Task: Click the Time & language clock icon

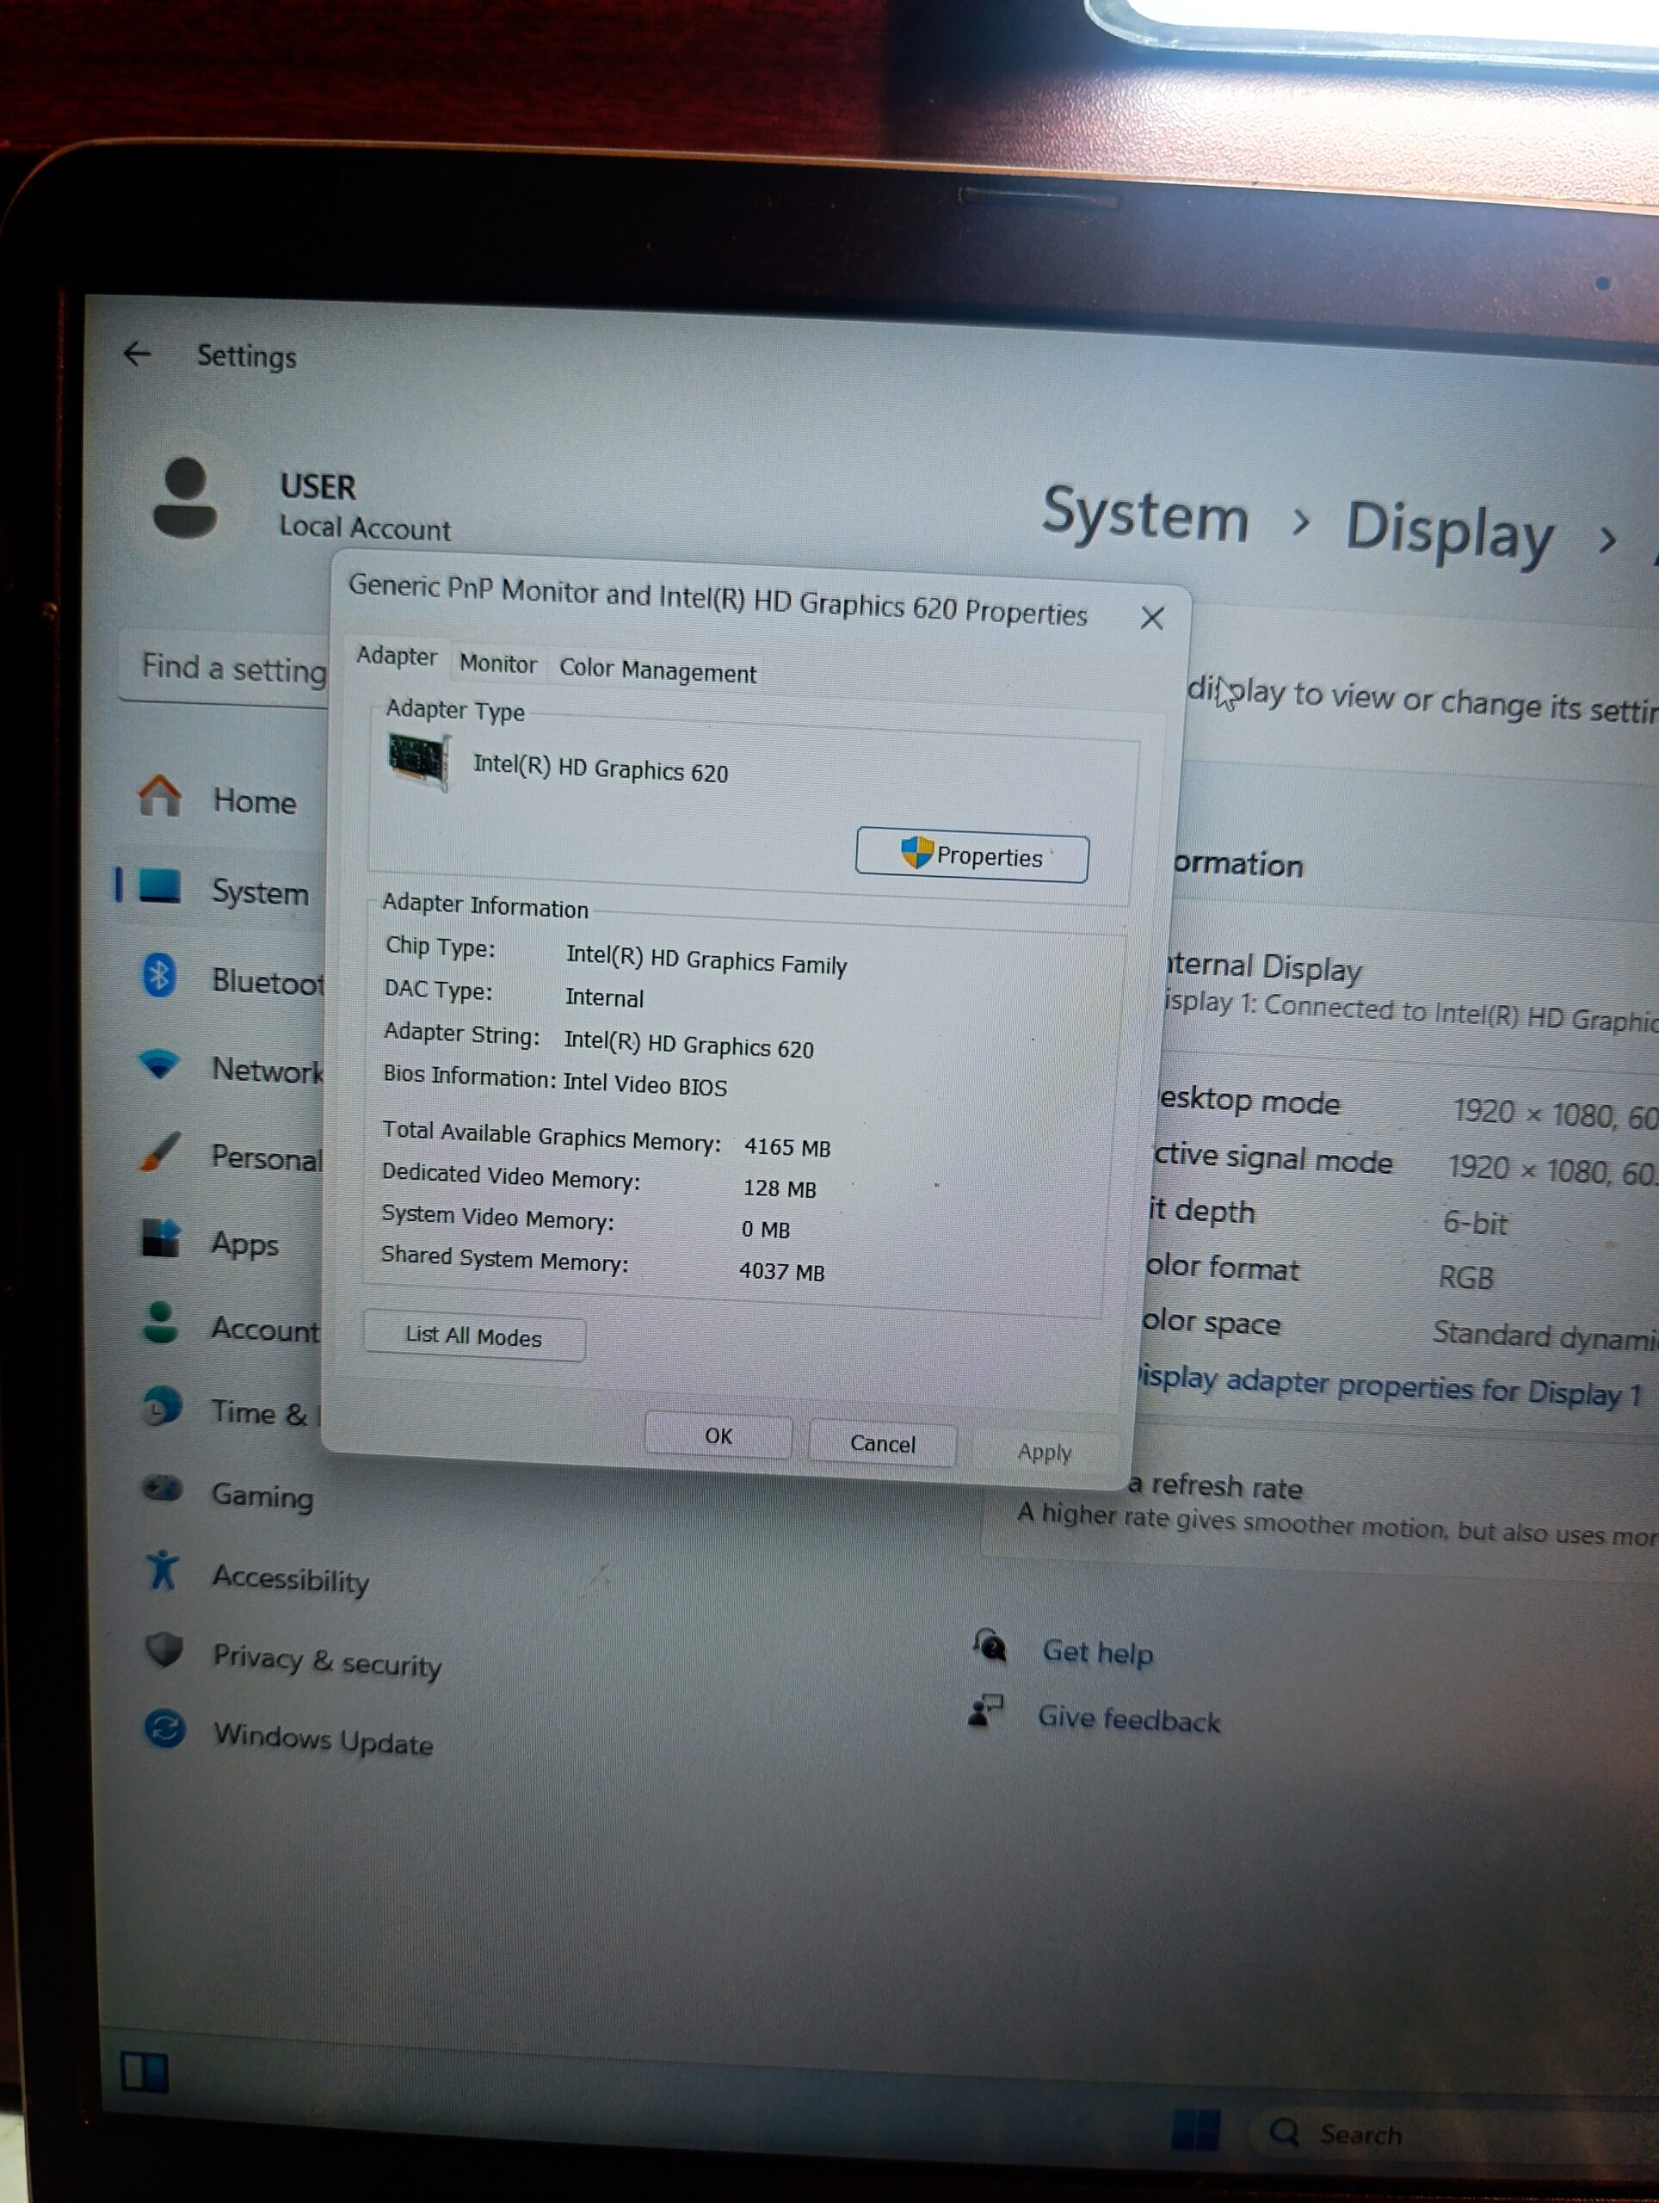Action: [x=161, y=1406]
